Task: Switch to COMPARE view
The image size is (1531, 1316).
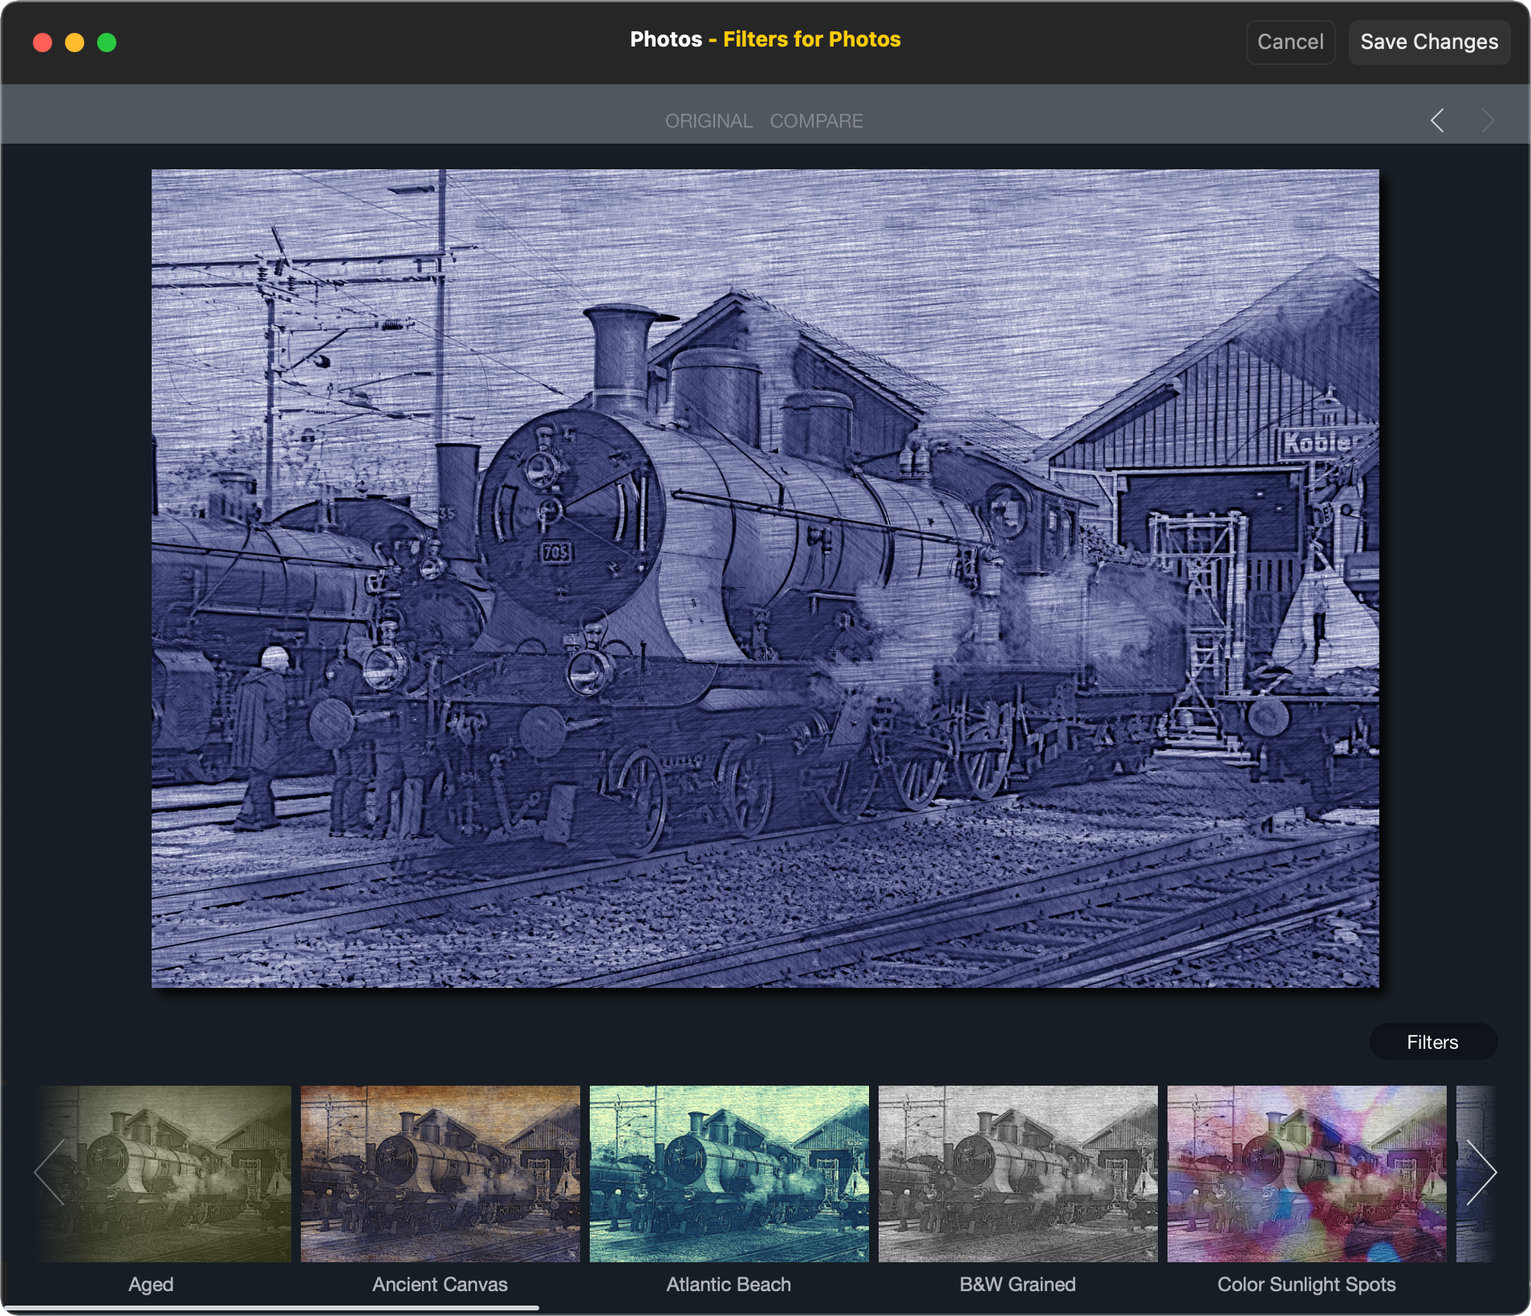Action: pos(816,120)
